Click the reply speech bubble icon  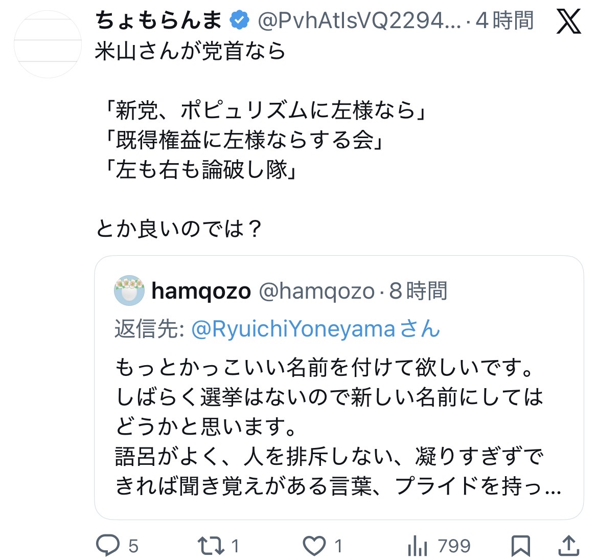click(x=107, y=545)
